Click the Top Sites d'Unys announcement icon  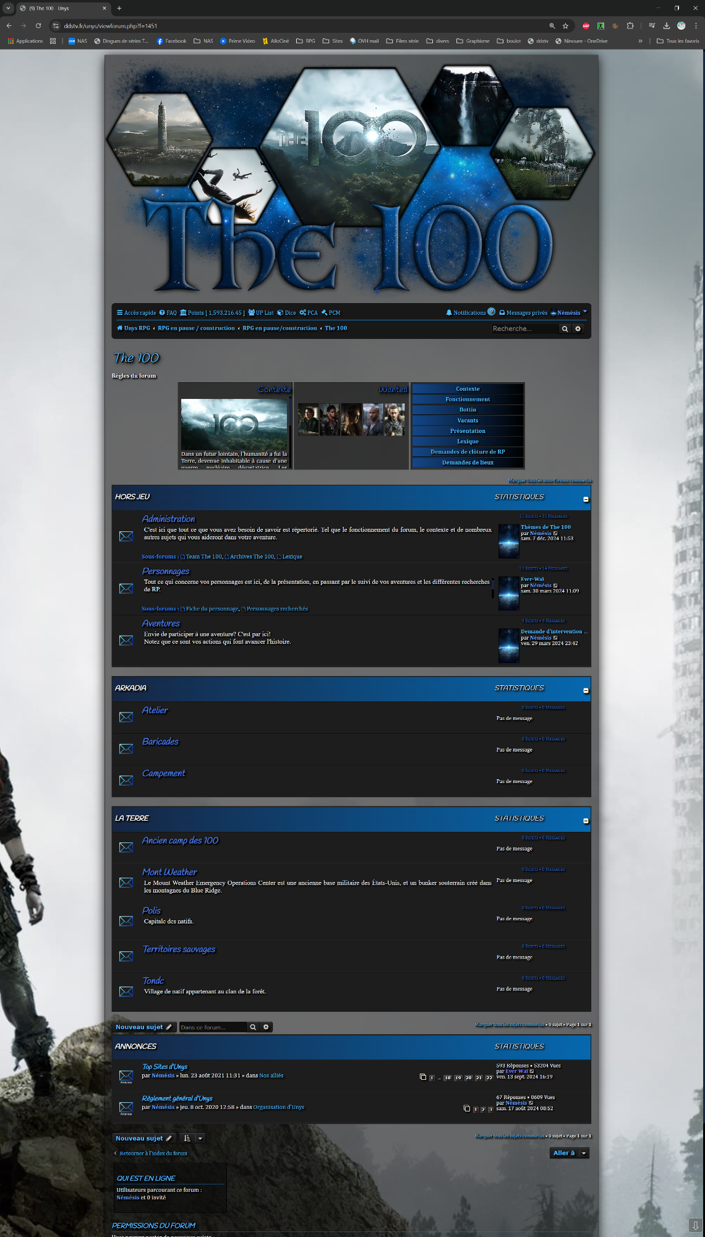tap(126, 1076)
